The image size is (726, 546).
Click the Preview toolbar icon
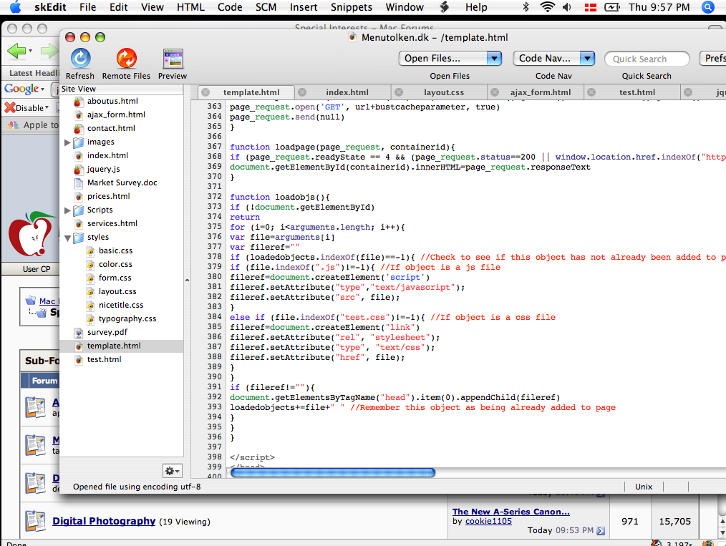click(173, 59)
